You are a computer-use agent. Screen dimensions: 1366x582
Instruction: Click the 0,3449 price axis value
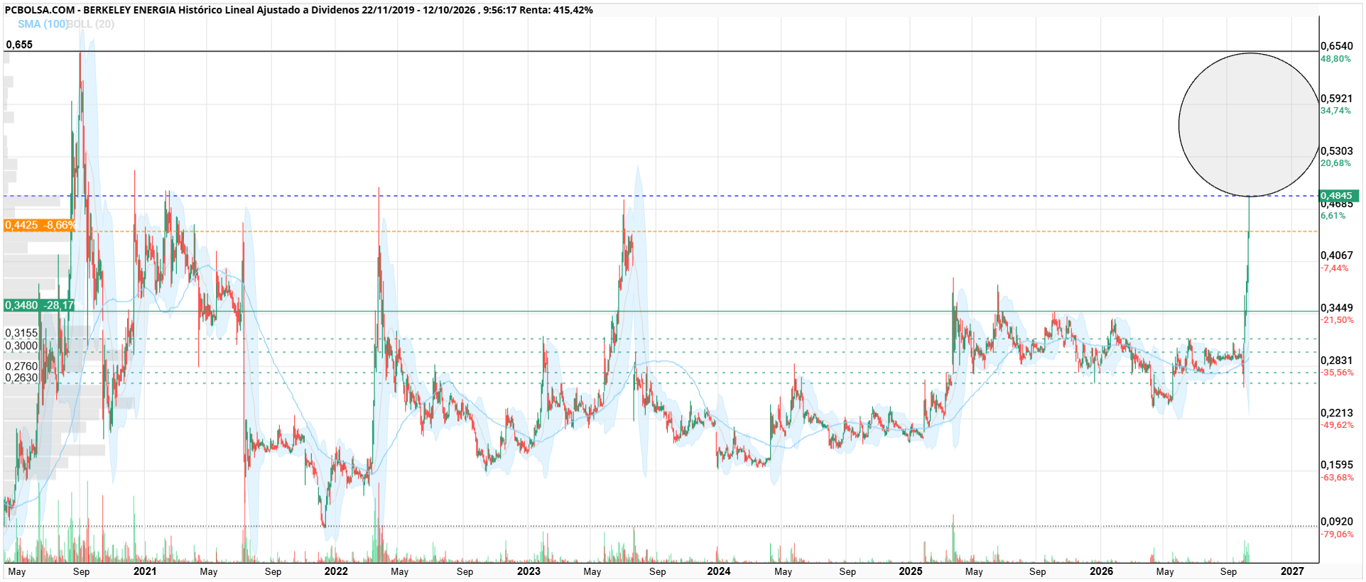coord(1337,308)
